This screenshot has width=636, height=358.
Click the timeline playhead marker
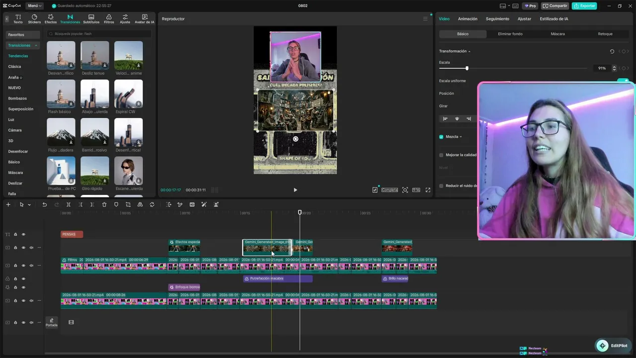[300, 212]
